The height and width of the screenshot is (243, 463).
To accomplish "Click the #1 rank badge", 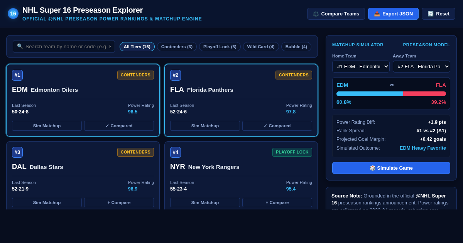I will (x=17, y=75).
